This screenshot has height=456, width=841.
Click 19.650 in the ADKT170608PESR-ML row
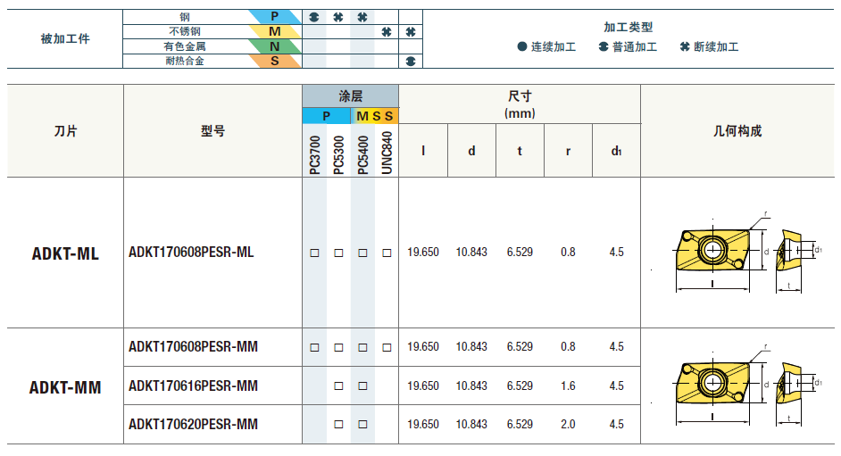423,253
